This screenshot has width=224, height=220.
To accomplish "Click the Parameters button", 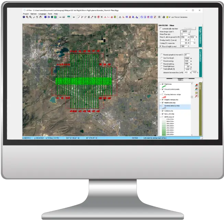I will (x=189, y=28).
